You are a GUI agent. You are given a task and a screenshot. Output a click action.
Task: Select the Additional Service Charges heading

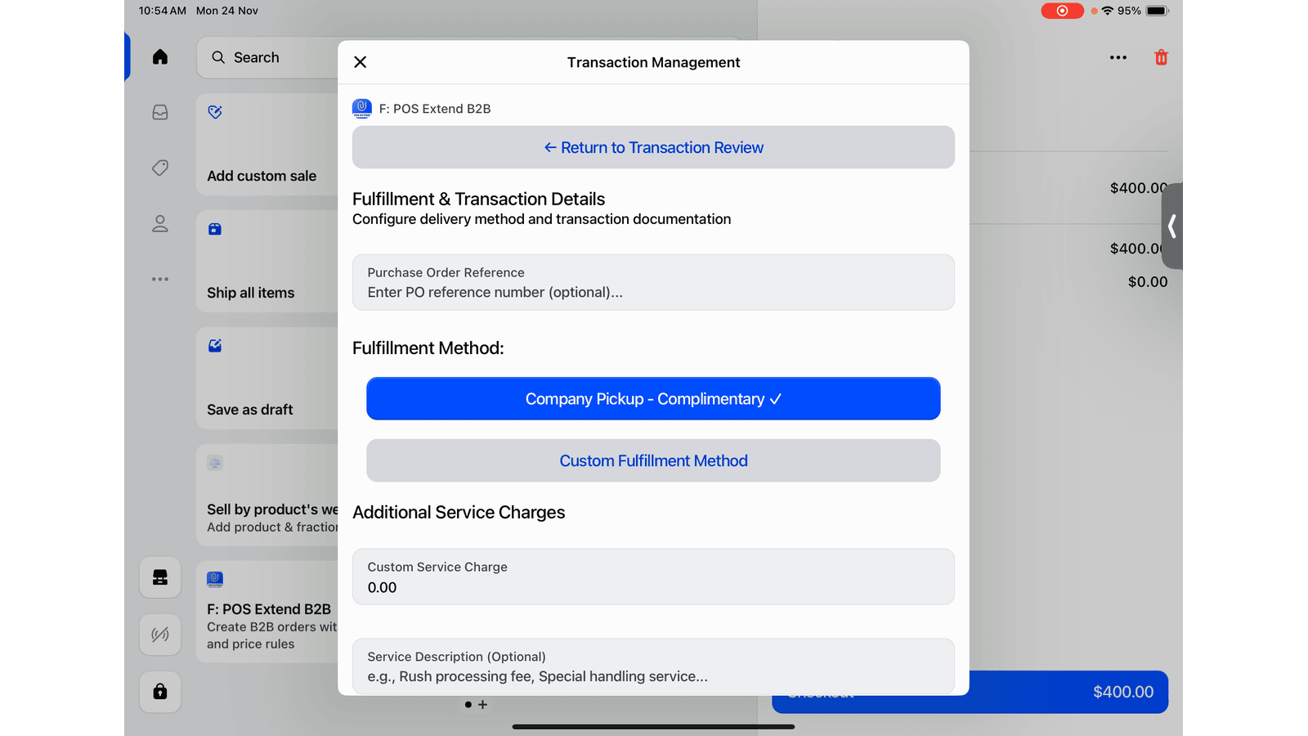(x=459, y=512)
